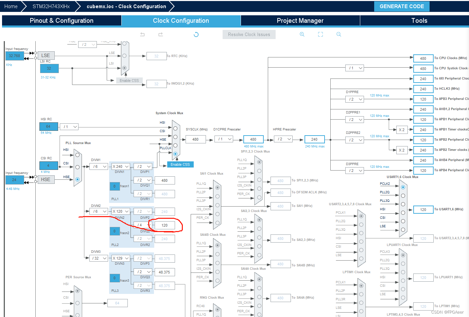Go to the Home breadcrumb
Screen dimensions: 469x317
11,6
